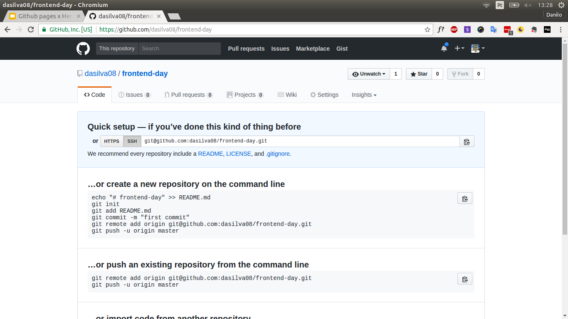Screen dimensions: 568x319
Task: Expand the Insights dropdown tab
Action: (364, 95)
